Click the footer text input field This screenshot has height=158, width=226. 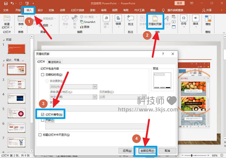pyautogui.click(x=96, y=127)
